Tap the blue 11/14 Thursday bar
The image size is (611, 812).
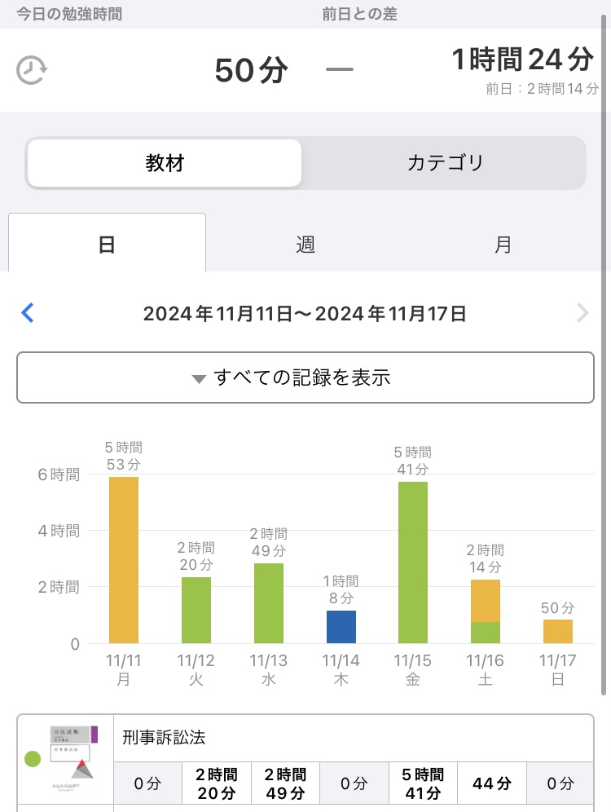click(341, 627)
